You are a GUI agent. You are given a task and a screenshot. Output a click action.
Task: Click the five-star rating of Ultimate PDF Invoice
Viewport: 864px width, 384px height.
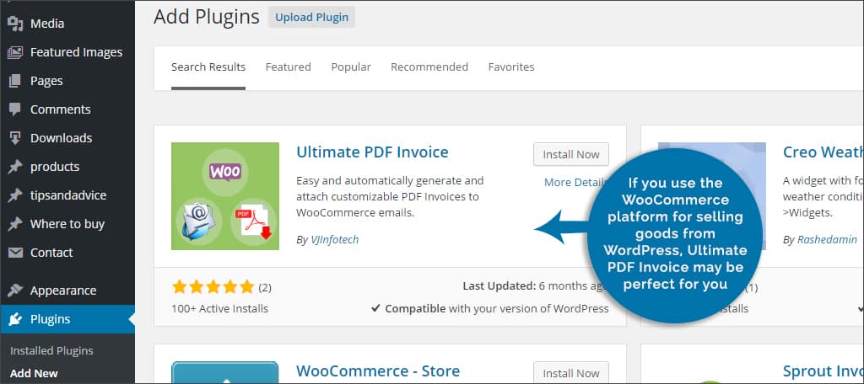(213, 286)
